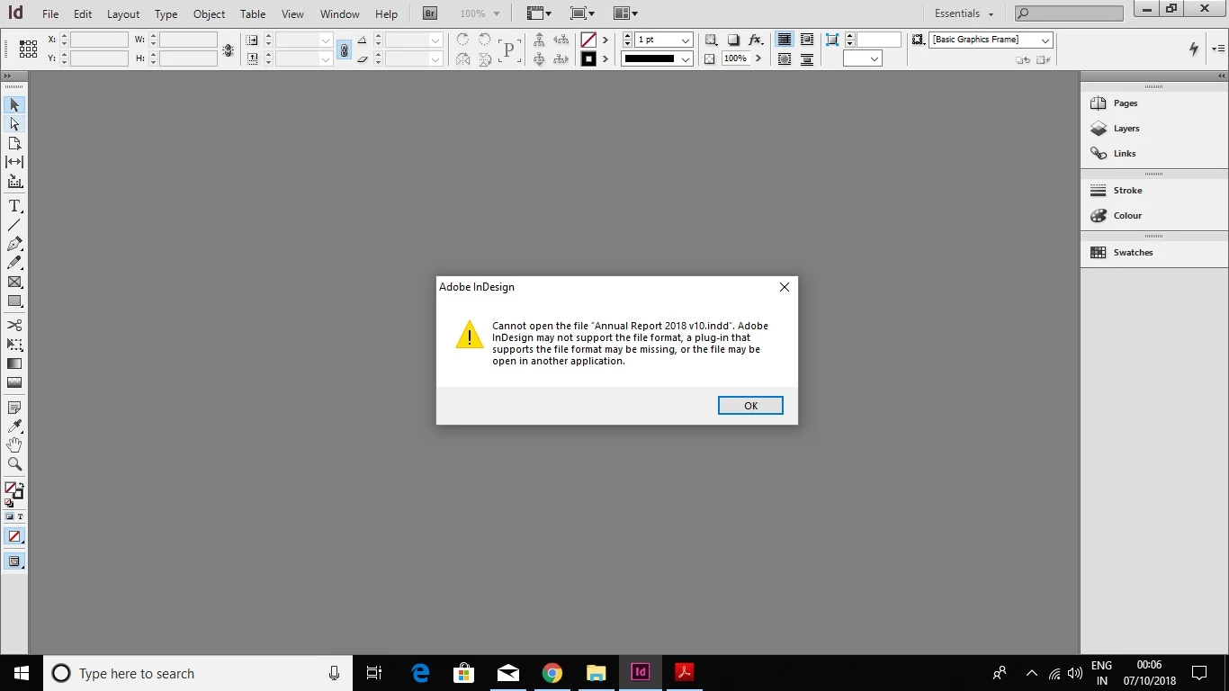
Task: Click the fill color swatch in control bar
Action: (x=588, y=40)
